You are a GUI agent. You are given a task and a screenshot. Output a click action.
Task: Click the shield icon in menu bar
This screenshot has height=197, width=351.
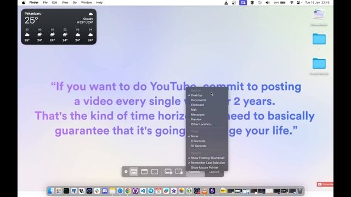pyautogui.click(x=252, y=3)
